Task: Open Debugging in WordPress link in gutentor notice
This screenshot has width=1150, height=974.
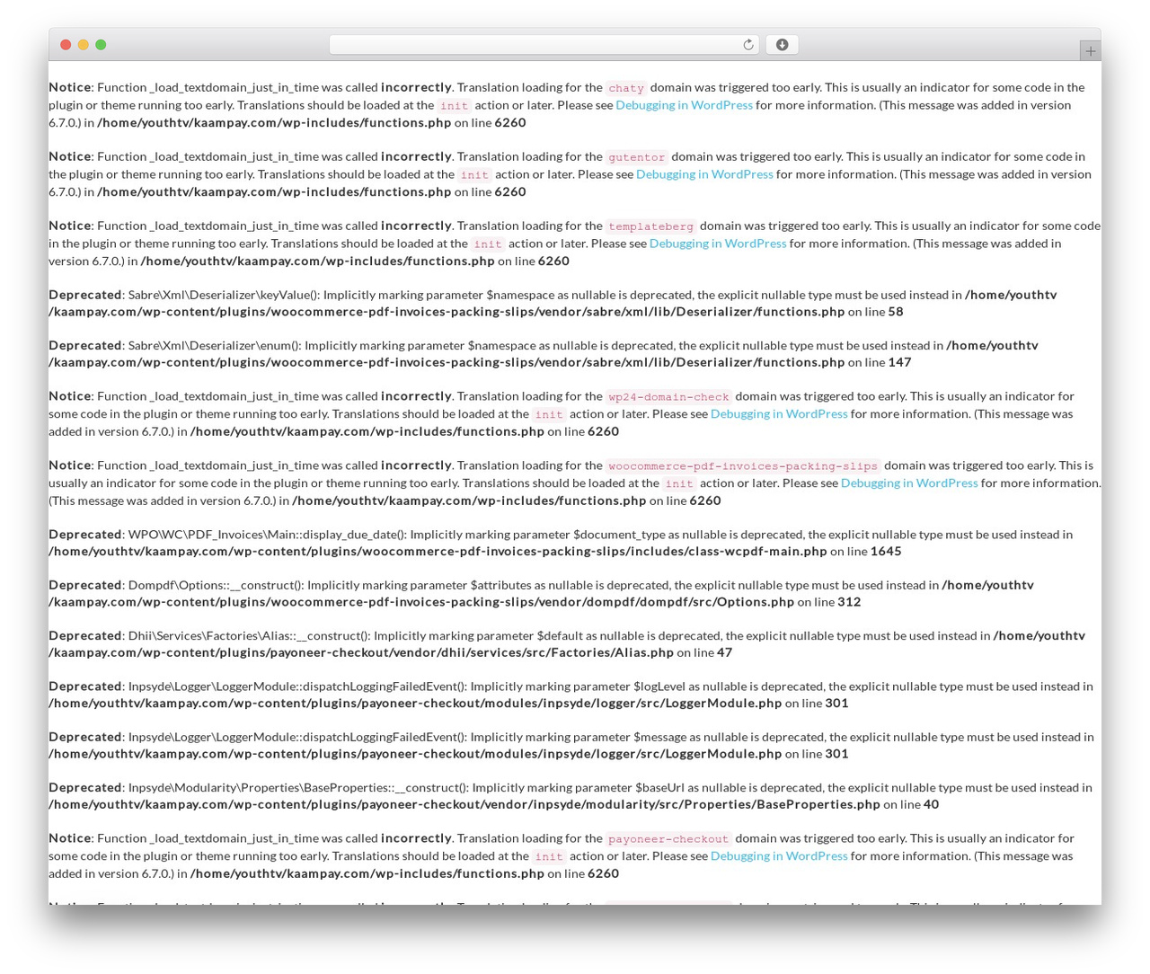Action: [704, 174]
